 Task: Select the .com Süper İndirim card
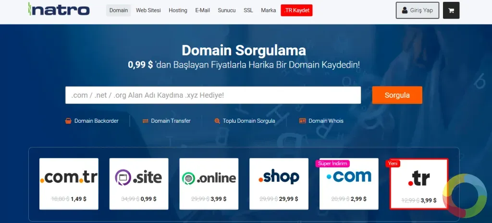[x=349, y=184]
